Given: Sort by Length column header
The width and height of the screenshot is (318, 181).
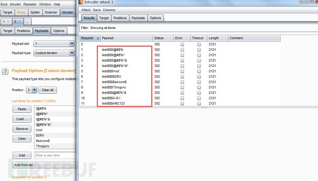Looking at the screenshot, I should 218,38.
